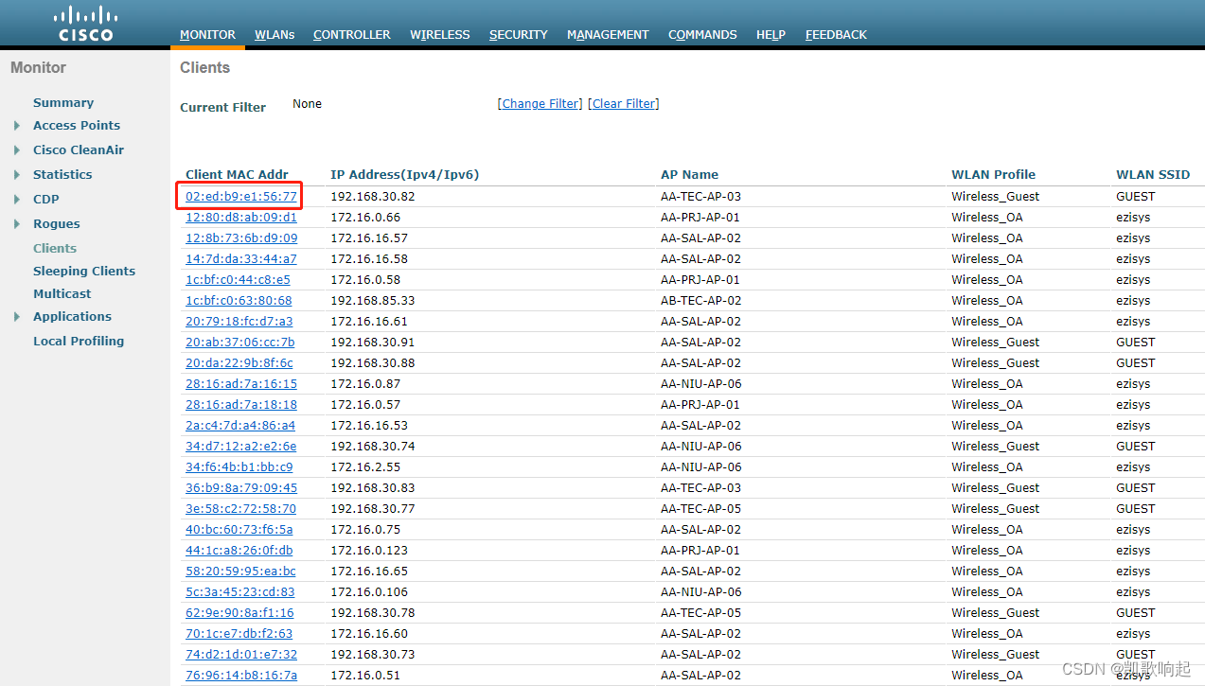Open client 20:da:22:9b:8f:6c details
Image resolution: width=1205 pixels, height=686 pixels.
coord(239,363)
